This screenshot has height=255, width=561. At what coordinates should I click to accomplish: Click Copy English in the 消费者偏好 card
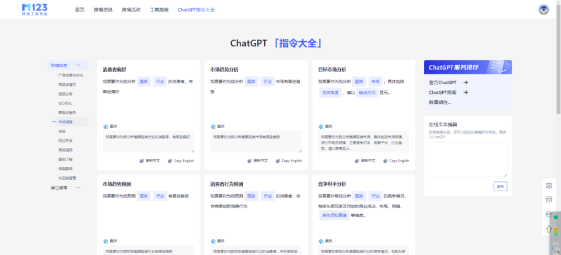pyautogui.click(x=184, y=161)
